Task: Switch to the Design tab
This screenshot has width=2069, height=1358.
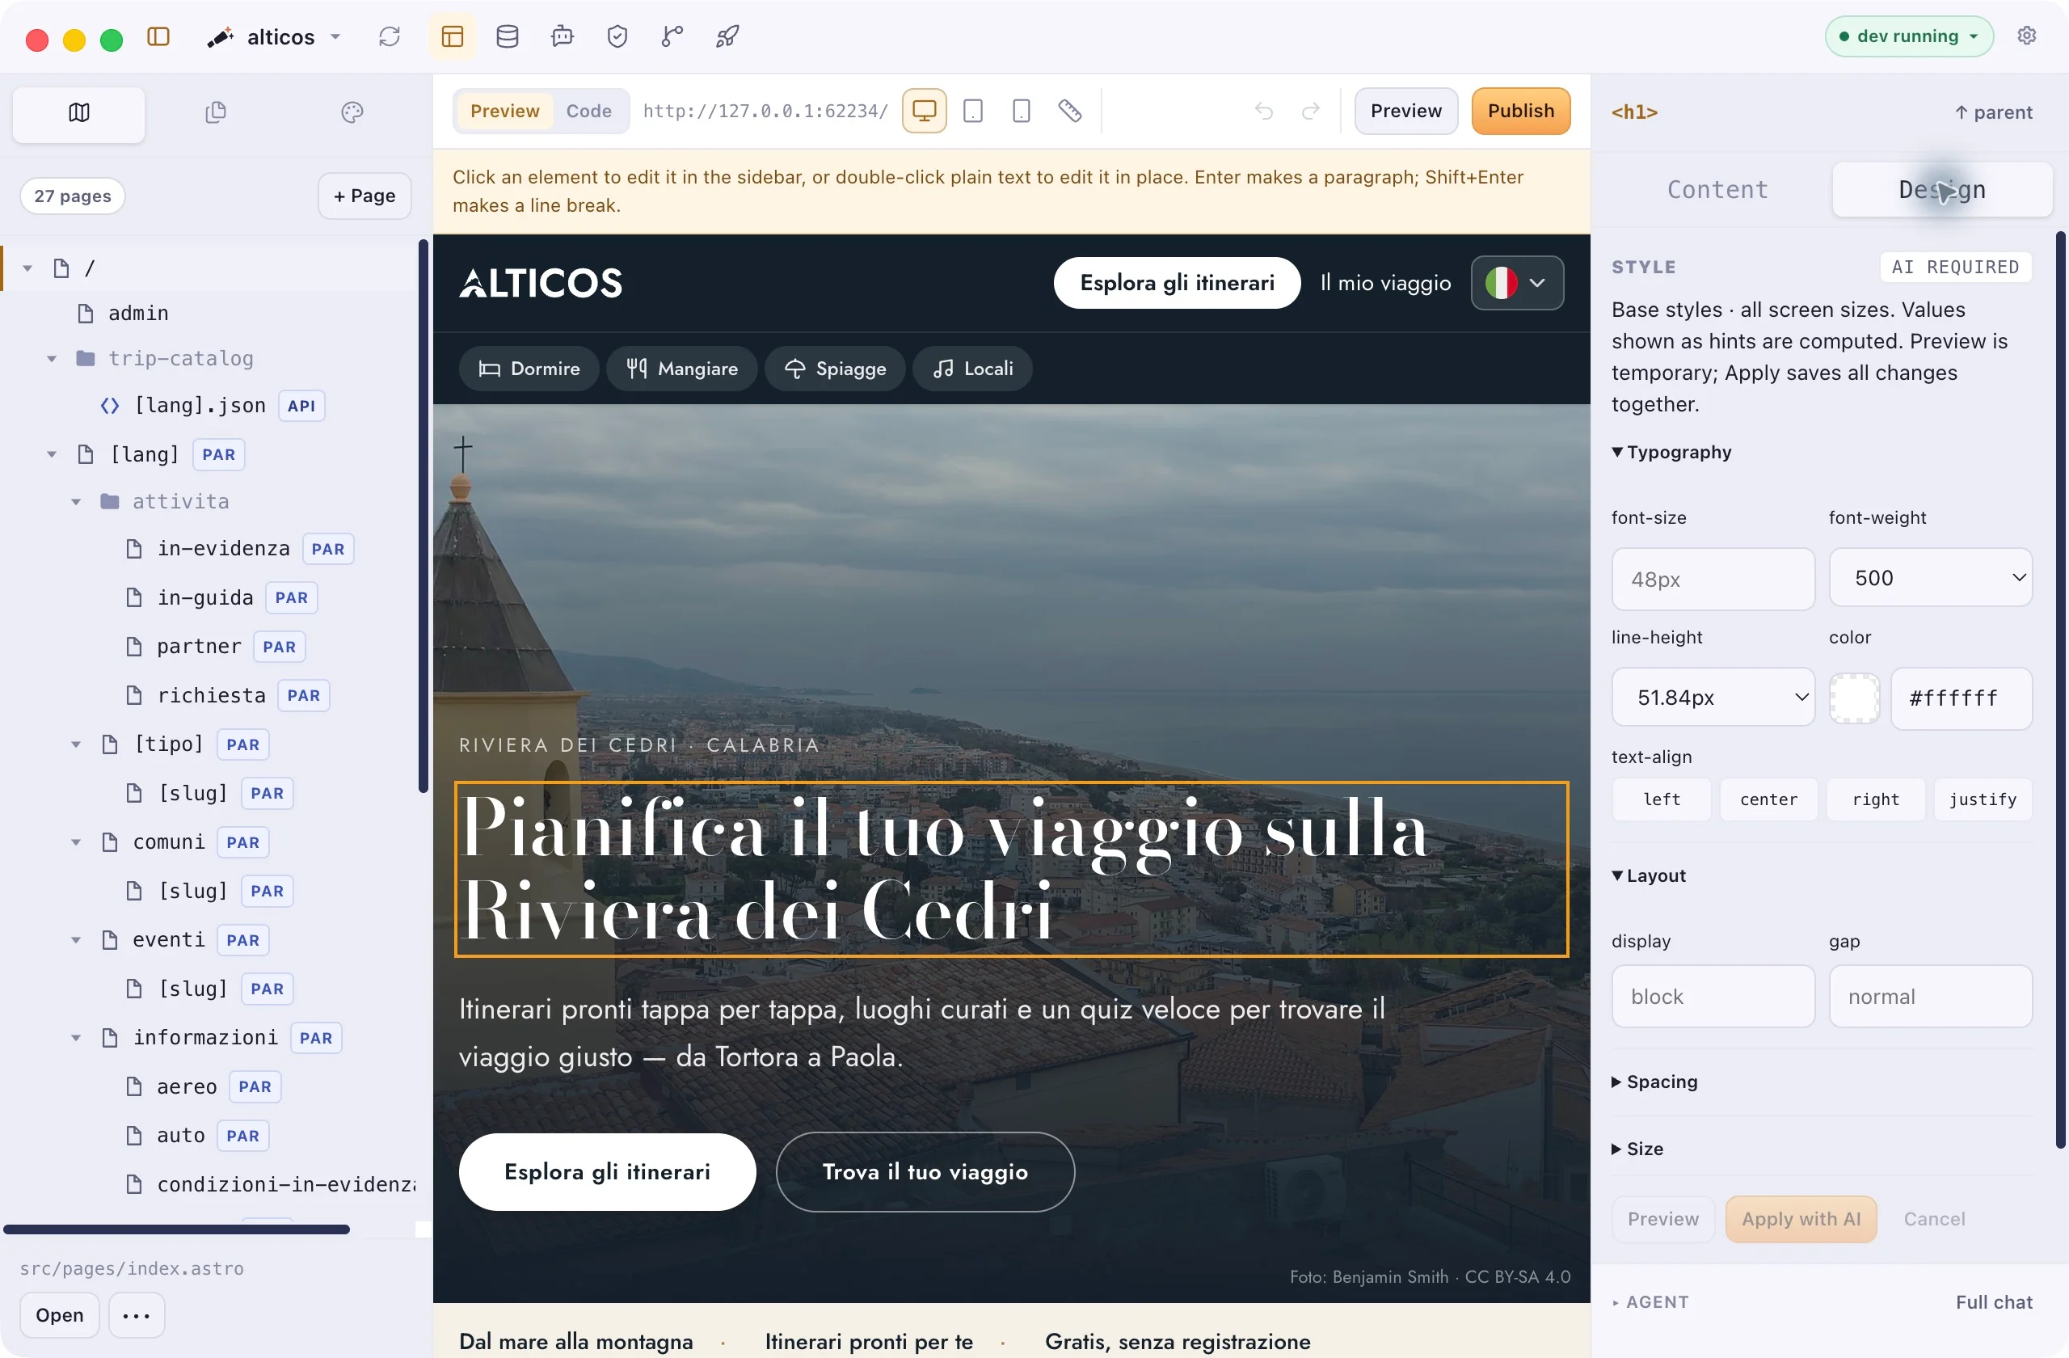Action: point(1942,189)
